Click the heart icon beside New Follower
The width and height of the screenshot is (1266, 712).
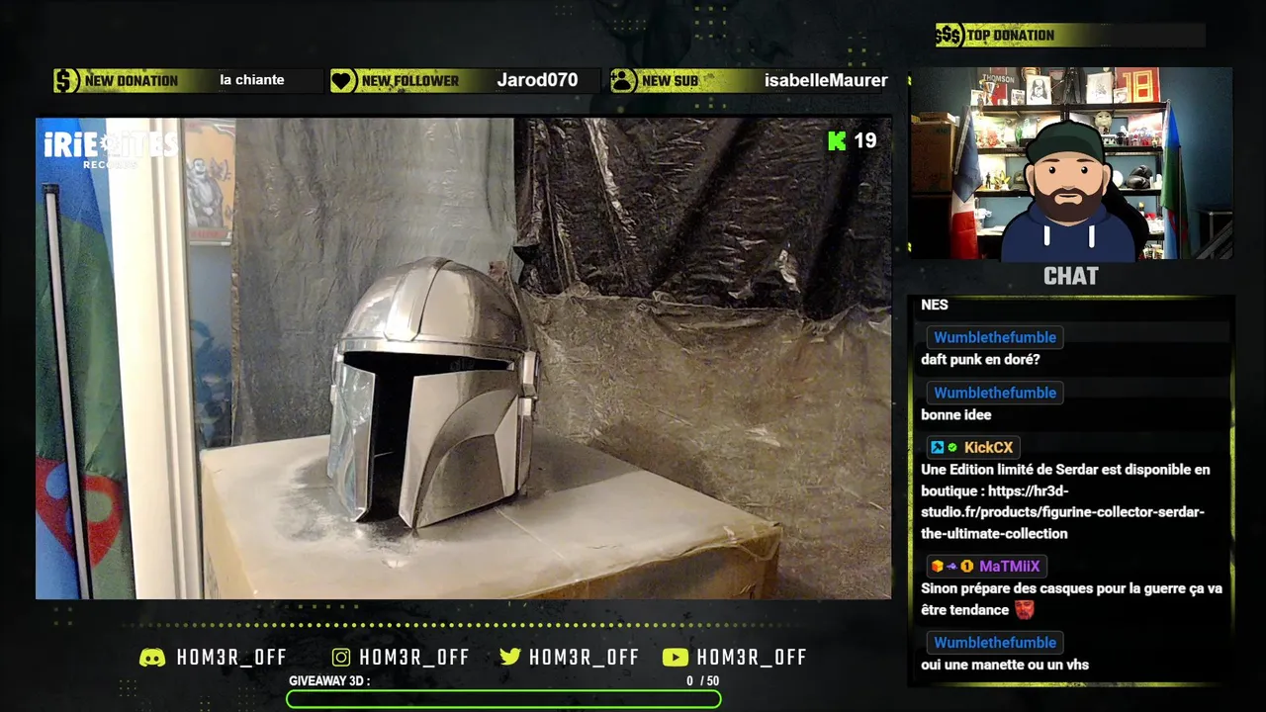coord(343,81)
